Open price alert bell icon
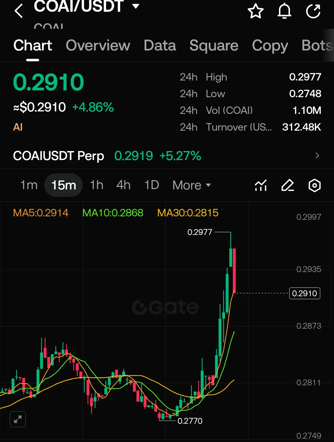The image size is (334, 442). [284, 11]
